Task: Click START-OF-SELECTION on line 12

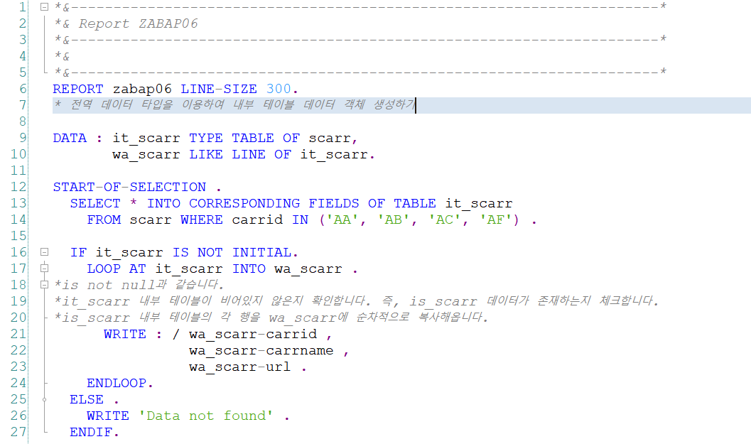Action: (129, 187)
